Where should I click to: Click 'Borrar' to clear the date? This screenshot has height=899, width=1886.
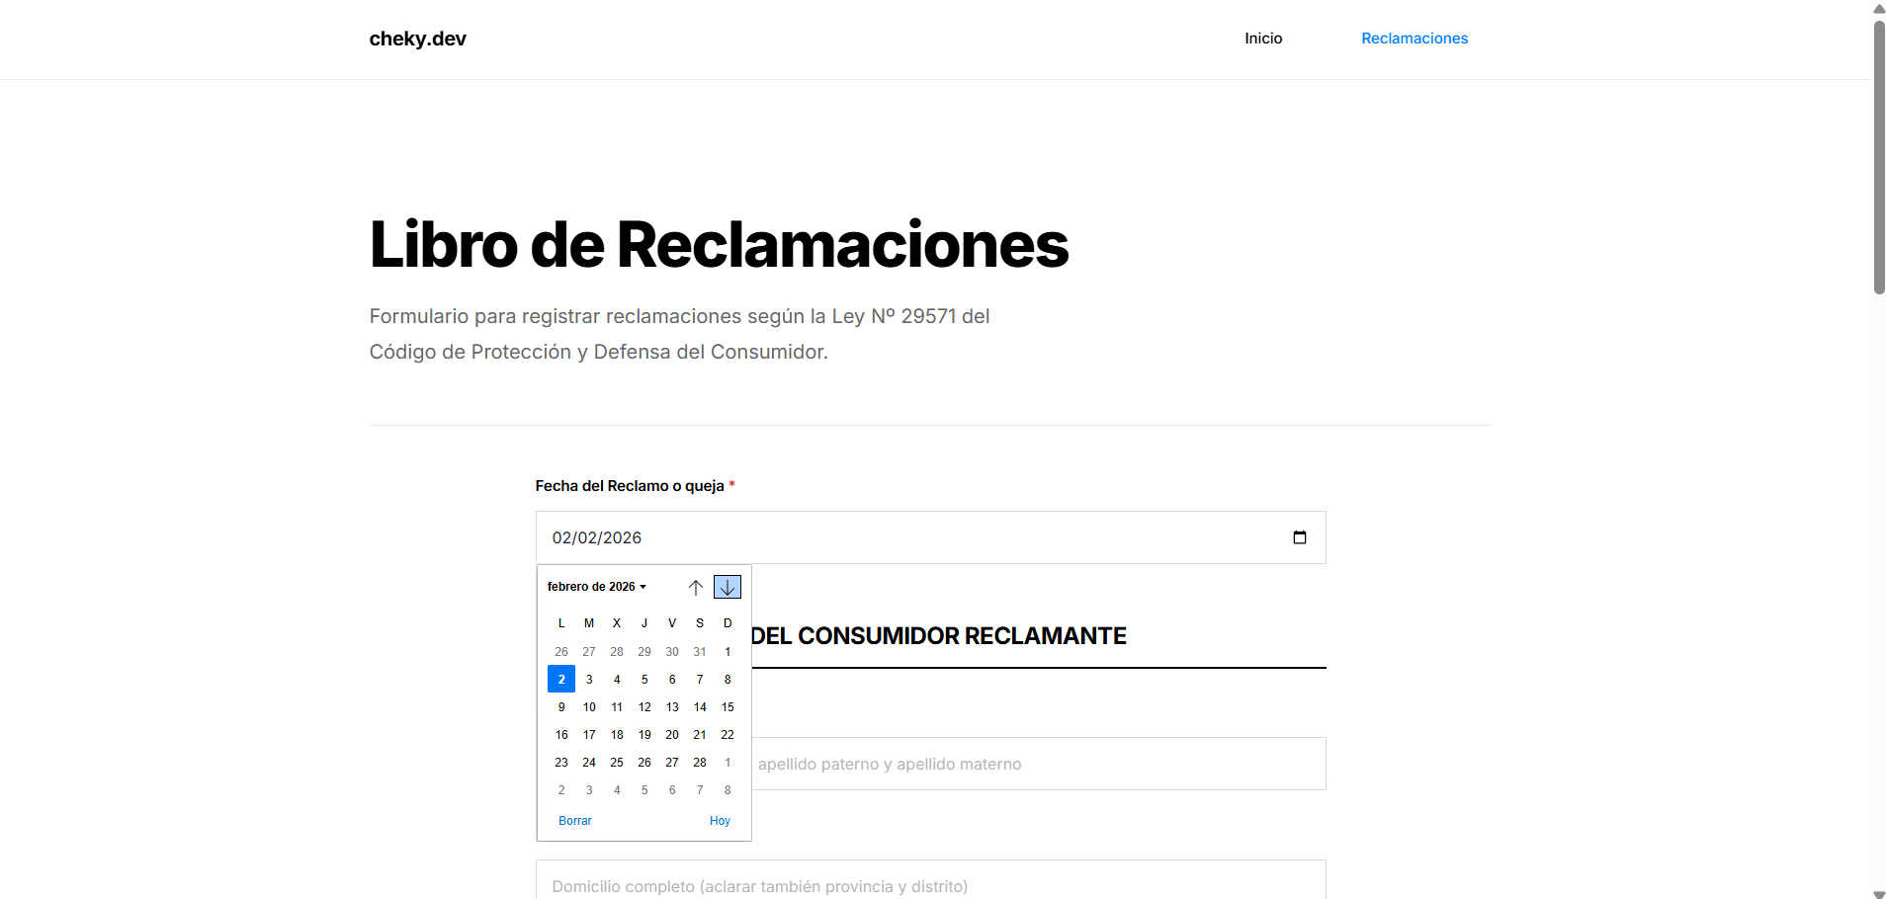point(574,820)
